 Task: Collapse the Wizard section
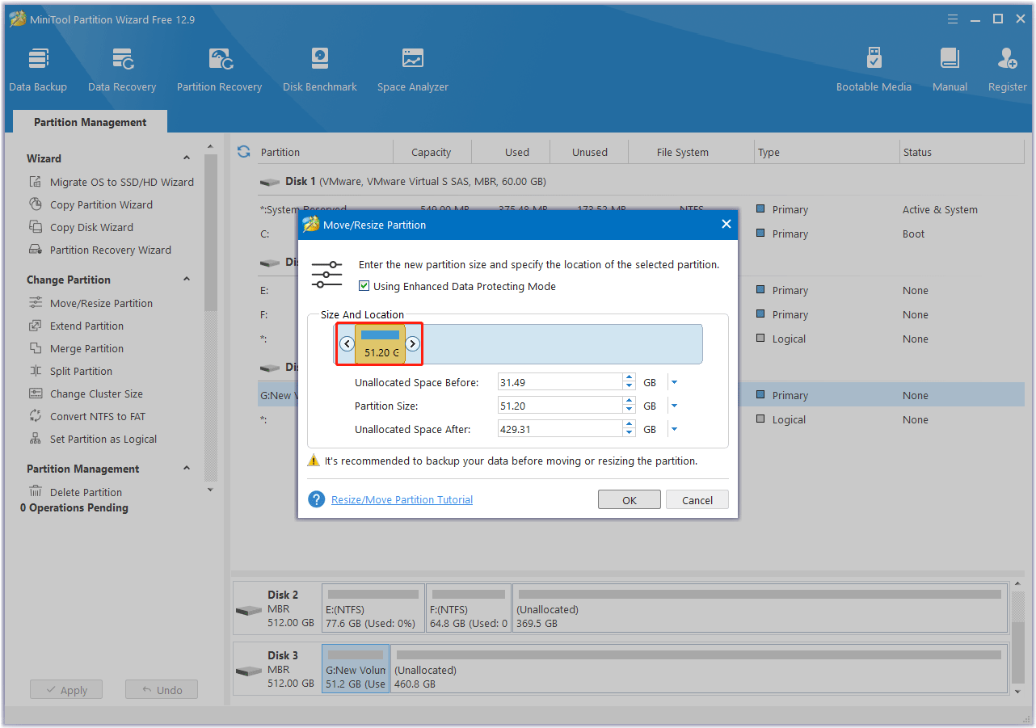tap(187, 158)
